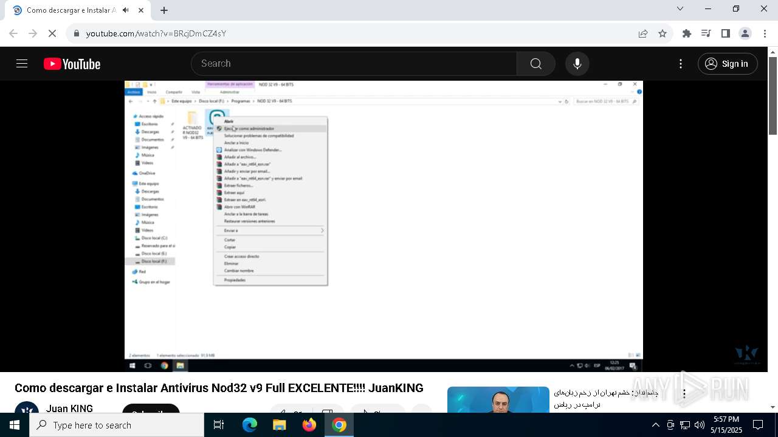View site information via the lock icon
This screenshot has height=437, width=778.
tap(77, 33)
